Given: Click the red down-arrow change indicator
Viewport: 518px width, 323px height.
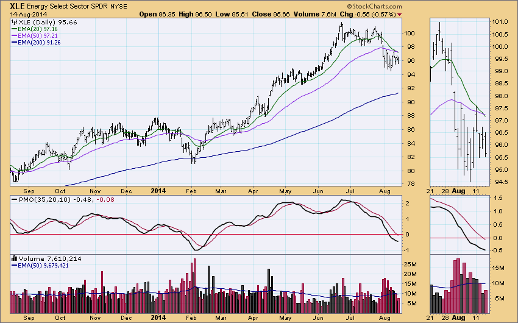Looking at the screenshot, I should point(399,15).
